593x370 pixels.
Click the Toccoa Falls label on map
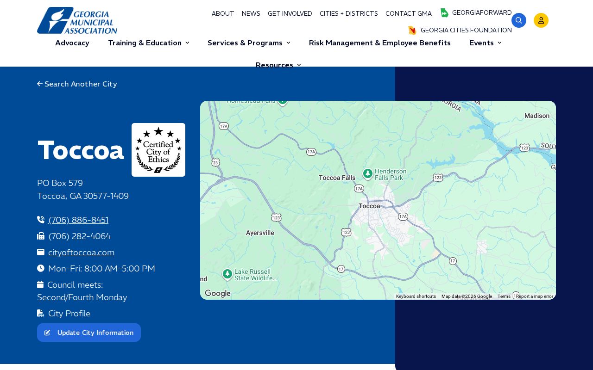click(337, 178)
